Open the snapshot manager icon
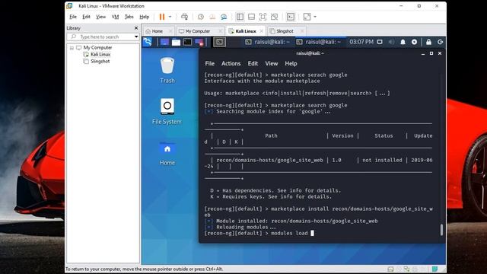 tap(224, 17)
